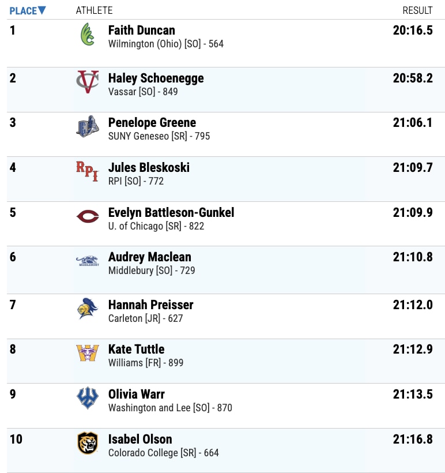The width and height of the screenshot is (445, 473).
Task: Click the Washington and Lee trident logo
Action: 88,398
